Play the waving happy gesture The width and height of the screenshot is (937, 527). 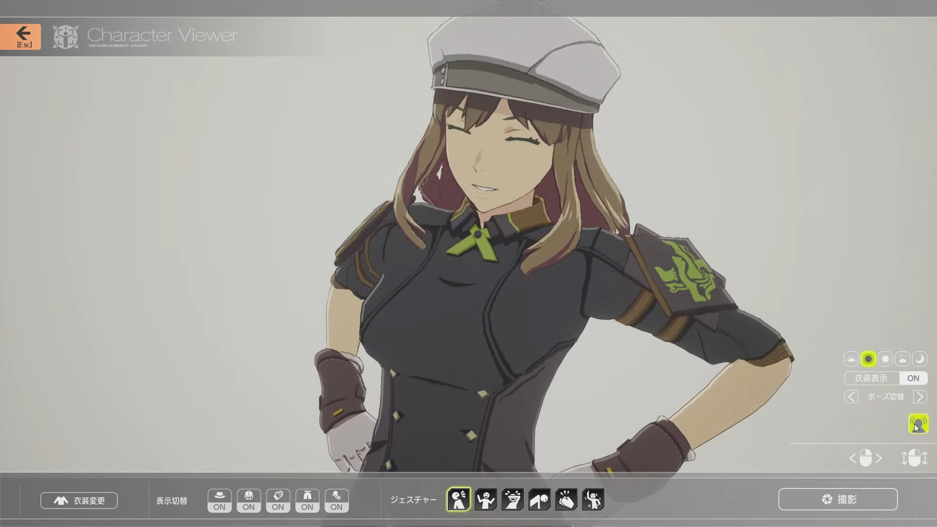pyautogui.click(x=486, y=499)
